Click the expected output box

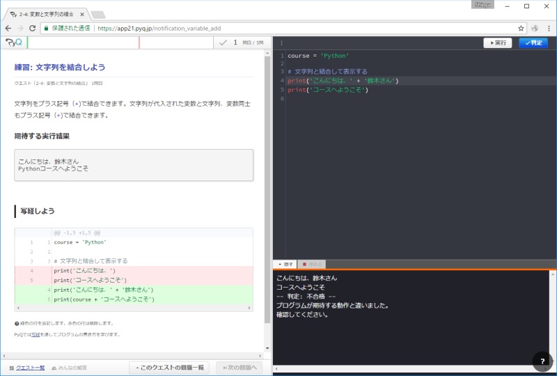pos(134,165)
